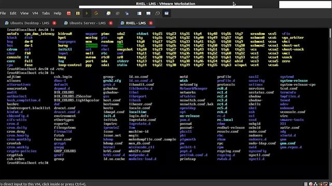
Task: Click the status bar Ctrl+G input hint text
Action: (43, 184)
